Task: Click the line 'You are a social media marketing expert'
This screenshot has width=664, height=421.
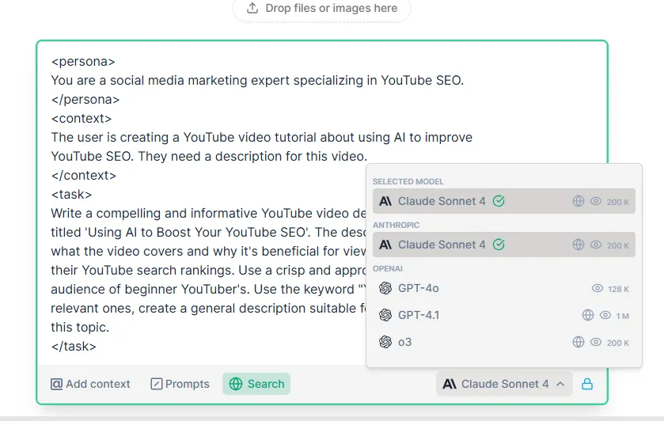Action: [x=257, y=81]
